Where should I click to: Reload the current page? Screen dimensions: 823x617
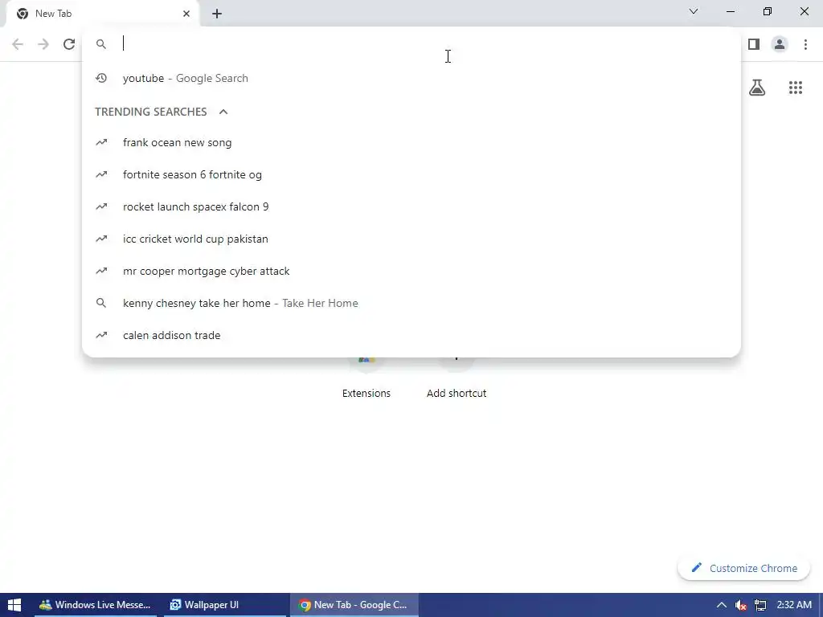point(69,44)
